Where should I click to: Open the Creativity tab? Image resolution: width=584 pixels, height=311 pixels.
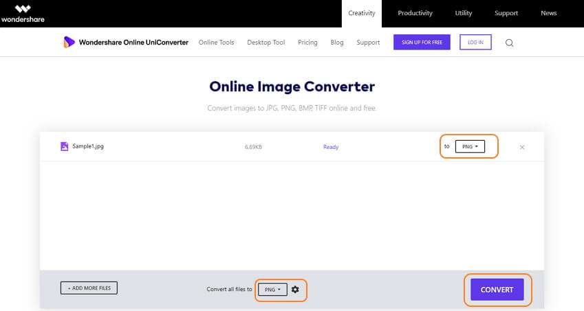(362, 13)
